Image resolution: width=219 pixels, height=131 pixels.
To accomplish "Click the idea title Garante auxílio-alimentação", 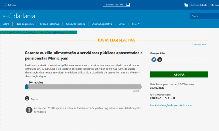I will pos(84,55).
